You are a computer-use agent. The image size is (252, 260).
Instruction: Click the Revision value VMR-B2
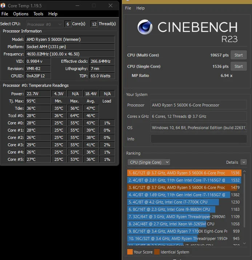pyautogui.click(x=38, y=69)
